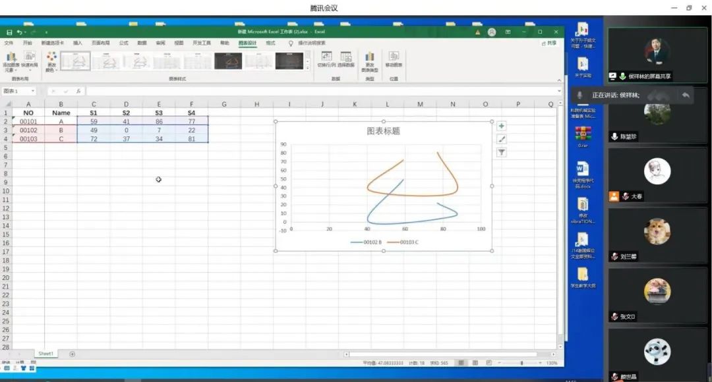Image resolution: width=712 pixels, height=382 pixels.
Task: Click the Move Chart button
Action: (x=394, y=60)
